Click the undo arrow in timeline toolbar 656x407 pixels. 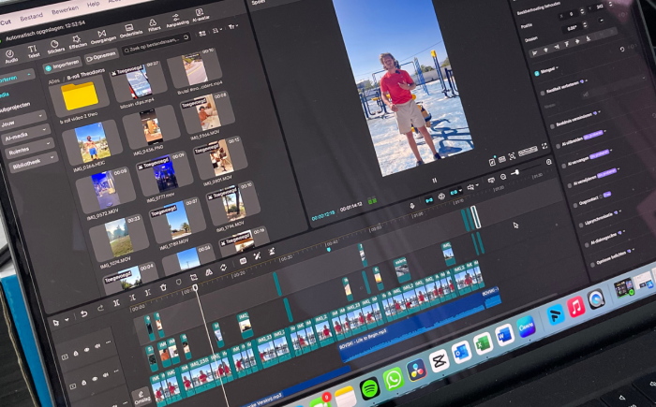click(x=82, y=314)
